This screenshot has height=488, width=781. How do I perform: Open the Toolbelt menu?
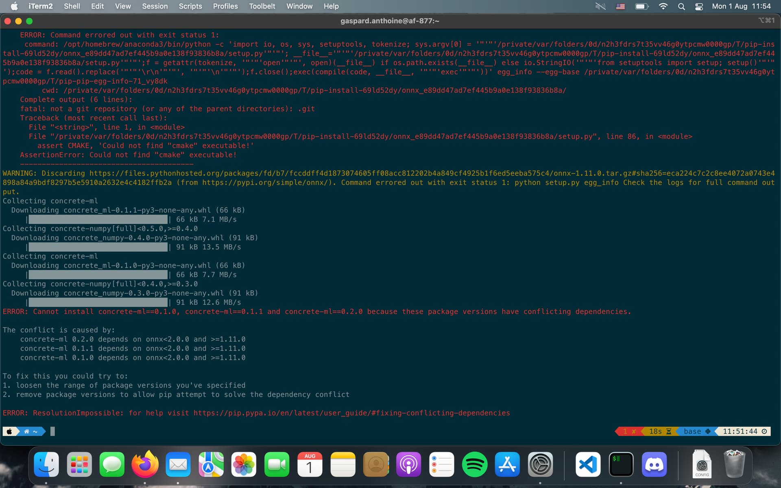tap(262, 7)
